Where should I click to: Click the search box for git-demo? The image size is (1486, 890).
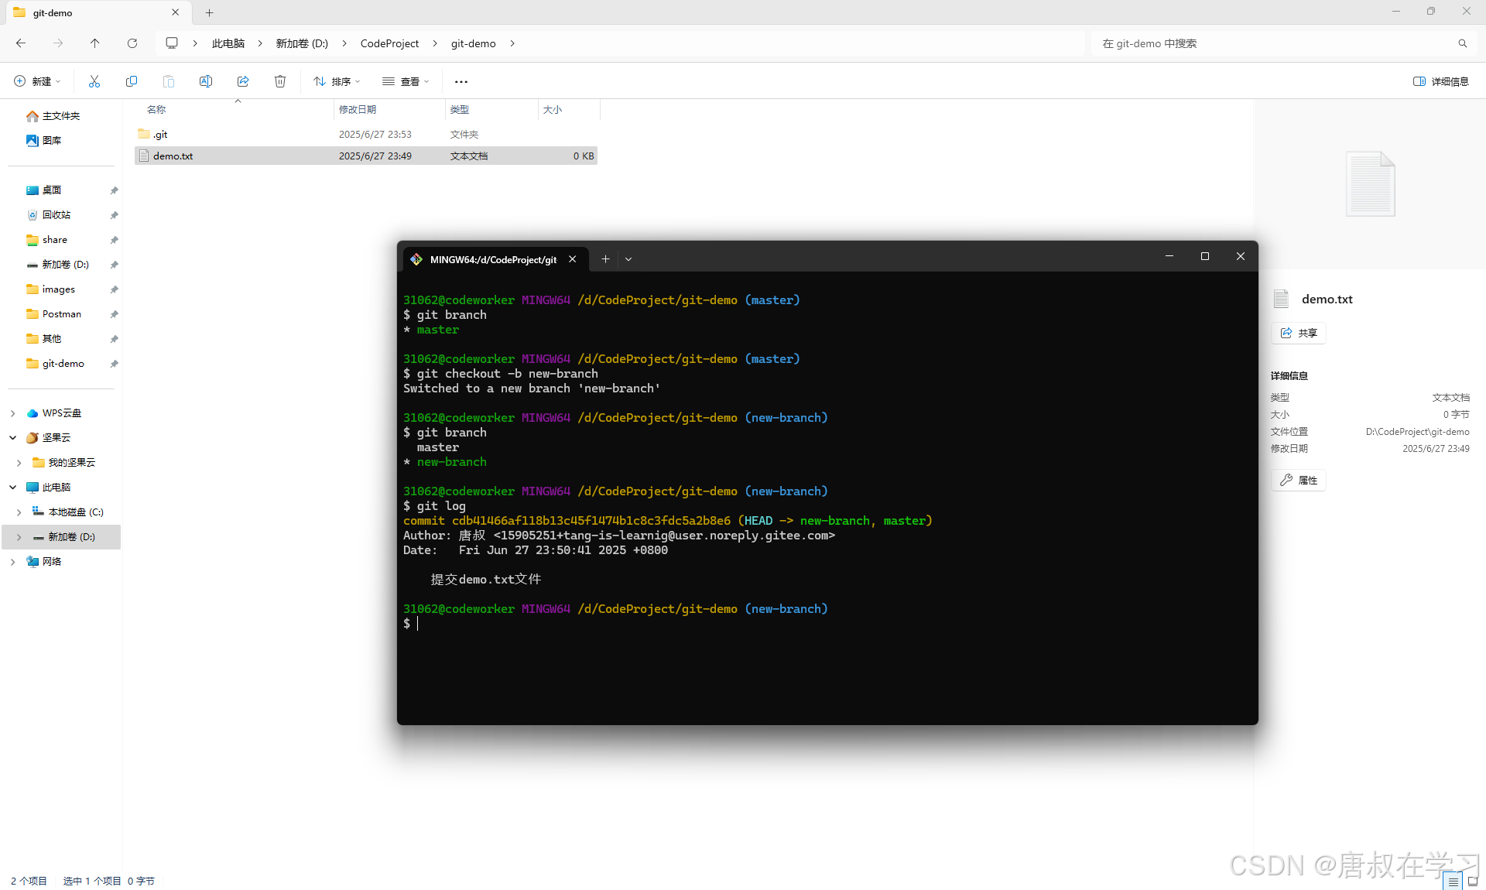coord(1277,43)
